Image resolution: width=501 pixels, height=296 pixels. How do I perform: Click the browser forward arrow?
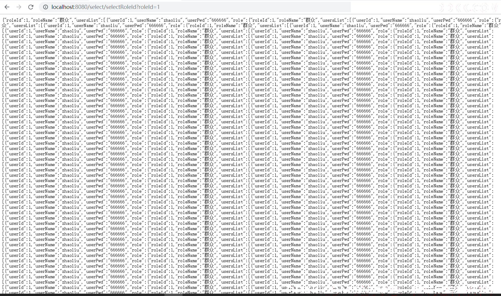19,7
